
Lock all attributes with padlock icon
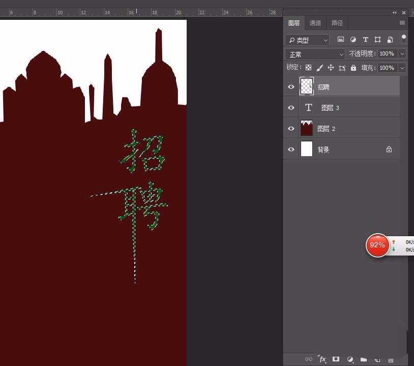353,68
